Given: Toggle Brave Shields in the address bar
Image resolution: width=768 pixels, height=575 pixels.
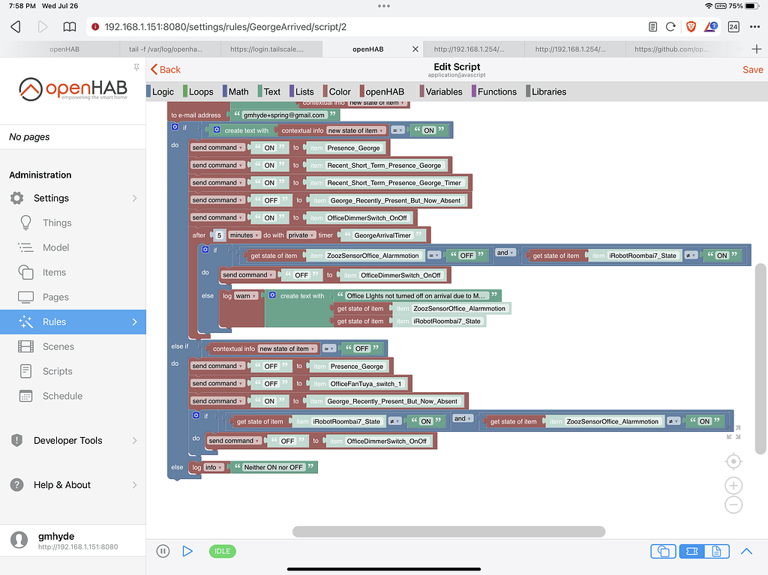Looking at the screenshot, I should pos(690,25).
